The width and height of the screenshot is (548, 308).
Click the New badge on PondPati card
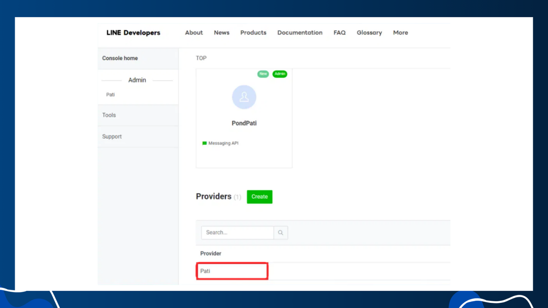[263, 74]
